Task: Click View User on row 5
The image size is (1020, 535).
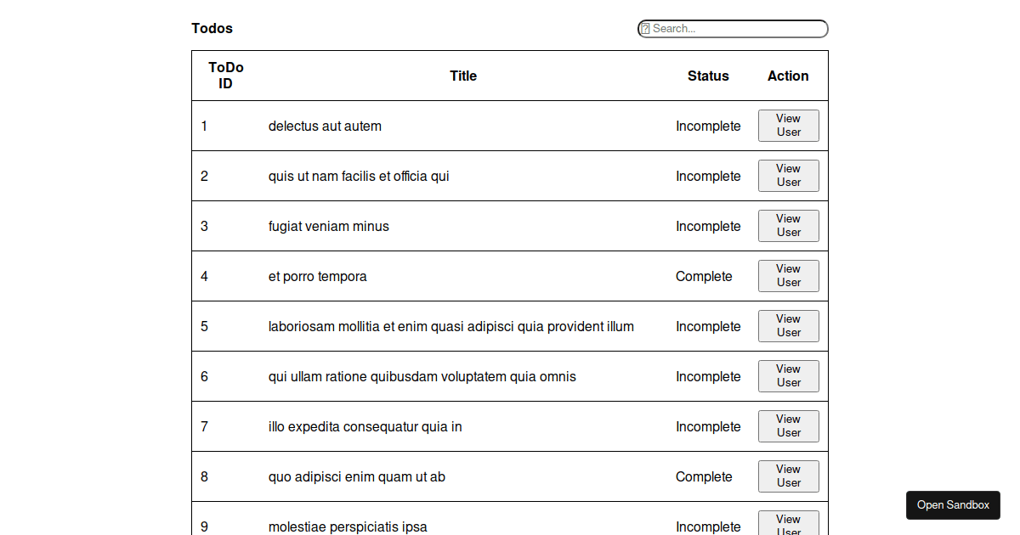Action: 788,326
